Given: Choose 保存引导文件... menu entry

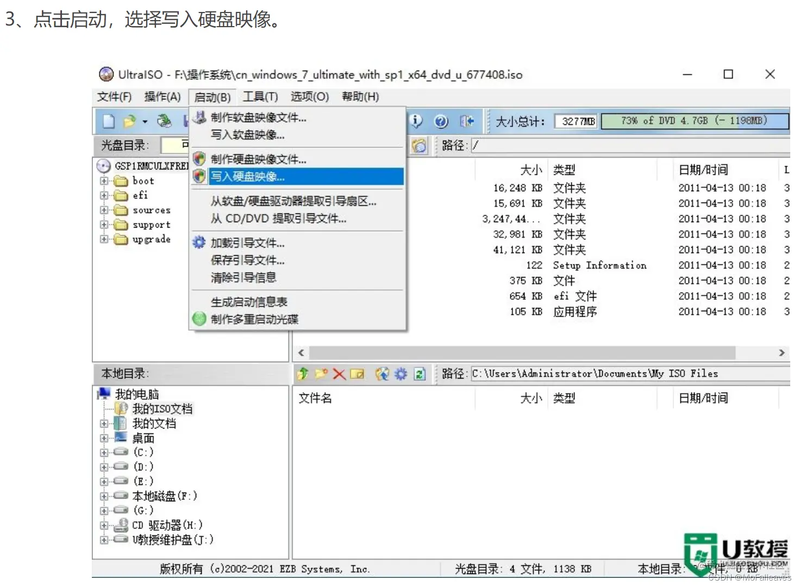Looking at the screenshot, I should coord(298,260).
